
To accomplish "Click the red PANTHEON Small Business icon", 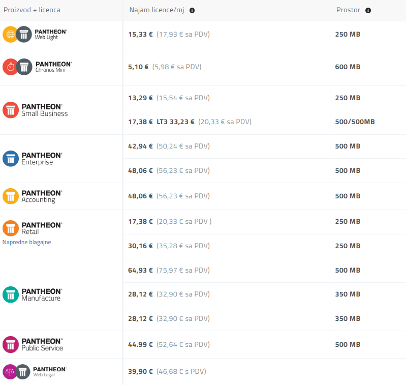I will (x=11, y=110).
